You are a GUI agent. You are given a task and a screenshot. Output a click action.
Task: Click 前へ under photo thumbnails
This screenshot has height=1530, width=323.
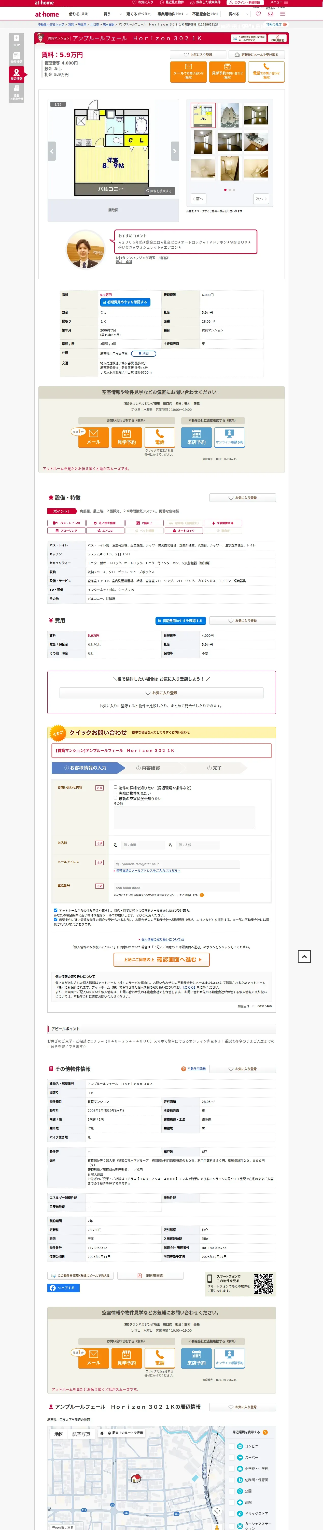[198, 198]
